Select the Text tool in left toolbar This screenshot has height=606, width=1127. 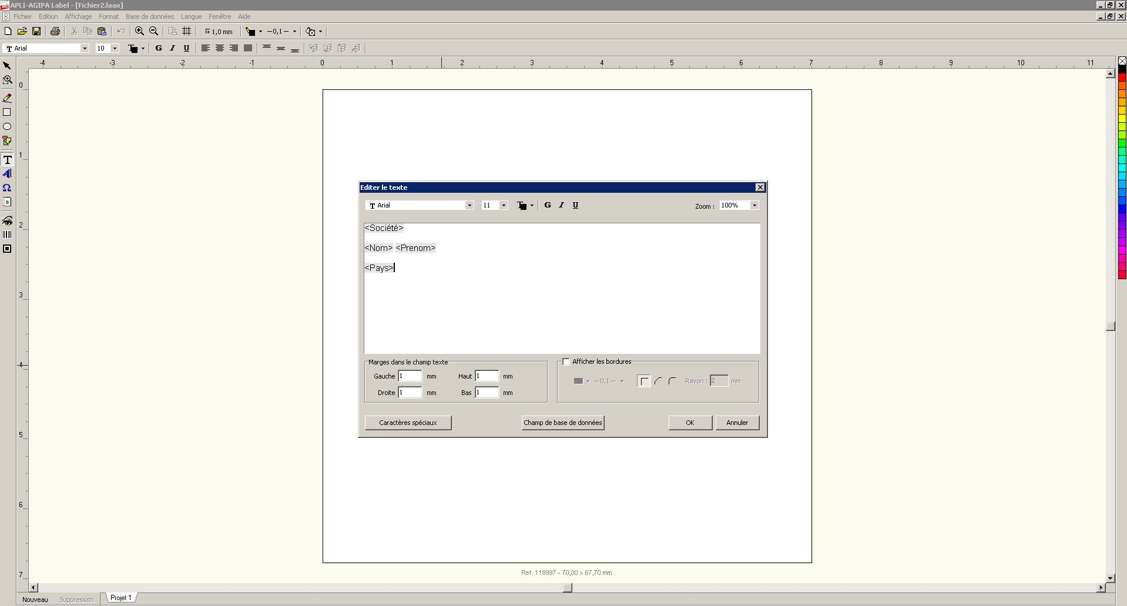[x=7, y=160]
